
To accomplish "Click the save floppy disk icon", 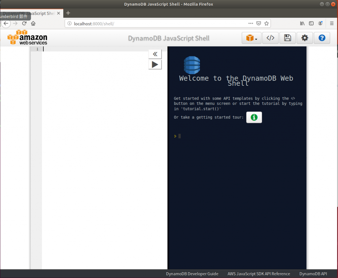I will [x=287, y=38].
